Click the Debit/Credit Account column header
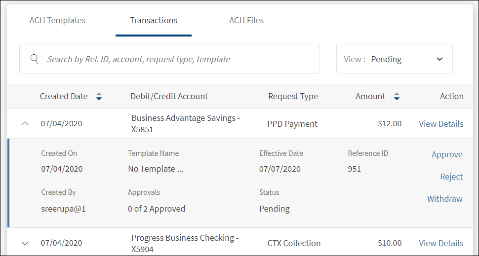 point(169,97)
